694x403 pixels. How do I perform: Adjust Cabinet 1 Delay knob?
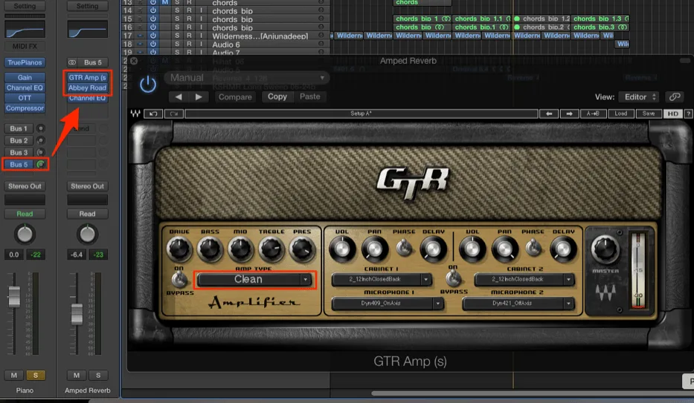[x=433, y=249]
